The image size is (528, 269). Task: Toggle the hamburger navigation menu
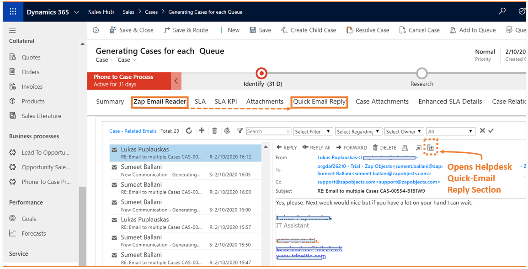[12, 31]
